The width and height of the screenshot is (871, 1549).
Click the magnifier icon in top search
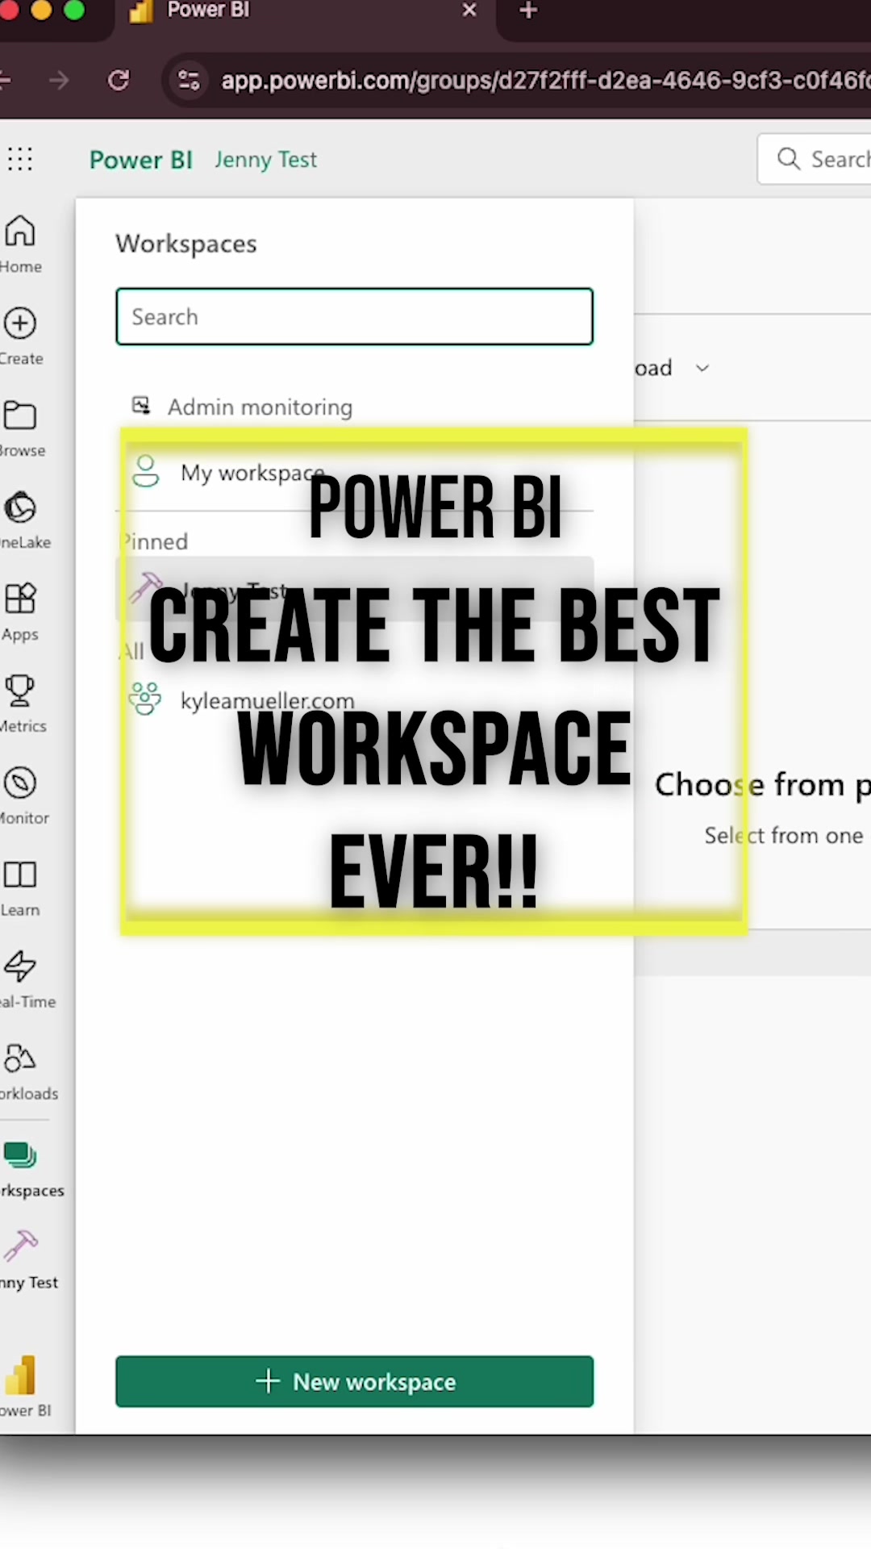(x=788, y=159)
